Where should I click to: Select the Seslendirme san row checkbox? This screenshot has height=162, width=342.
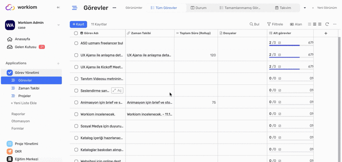(76, 91)
